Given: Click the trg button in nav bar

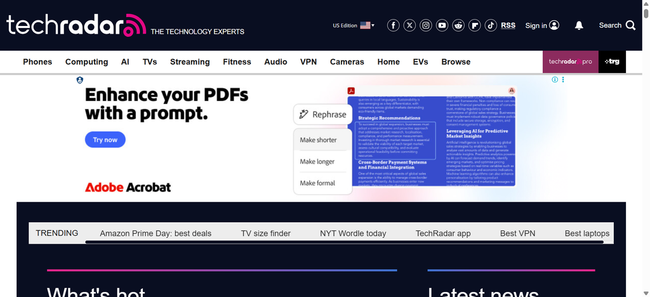Looking at the screenshot, I should point(613,62).
